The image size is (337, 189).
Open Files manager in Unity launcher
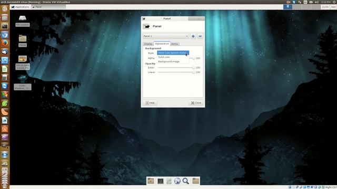tap(5, 17)
